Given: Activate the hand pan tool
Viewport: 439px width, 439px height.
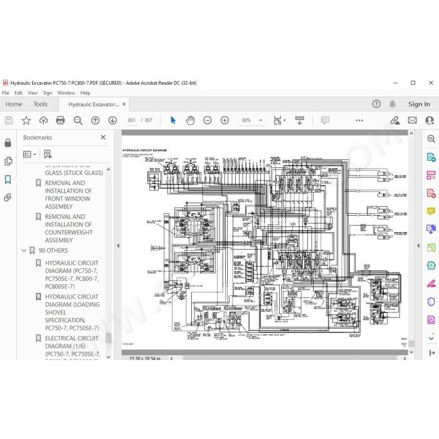Looking at the screenshot, I should [190, 120].
